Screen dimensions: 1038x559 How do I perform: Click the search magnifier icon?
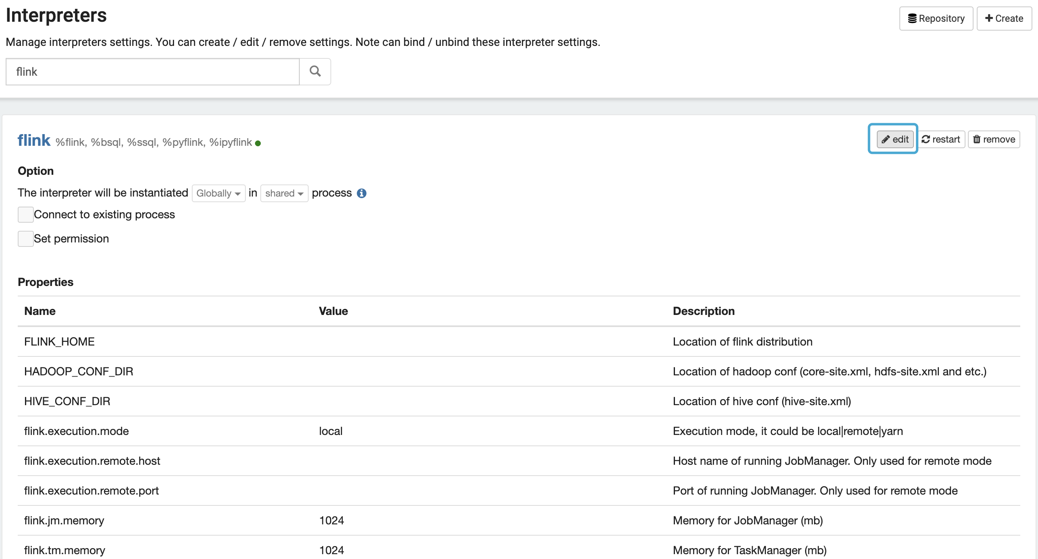[315, 72]
